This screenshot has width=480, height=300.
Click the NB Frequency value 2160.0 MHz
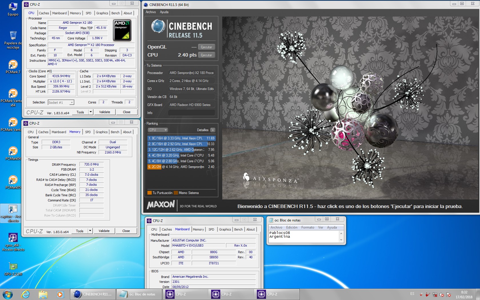point(113,153)
